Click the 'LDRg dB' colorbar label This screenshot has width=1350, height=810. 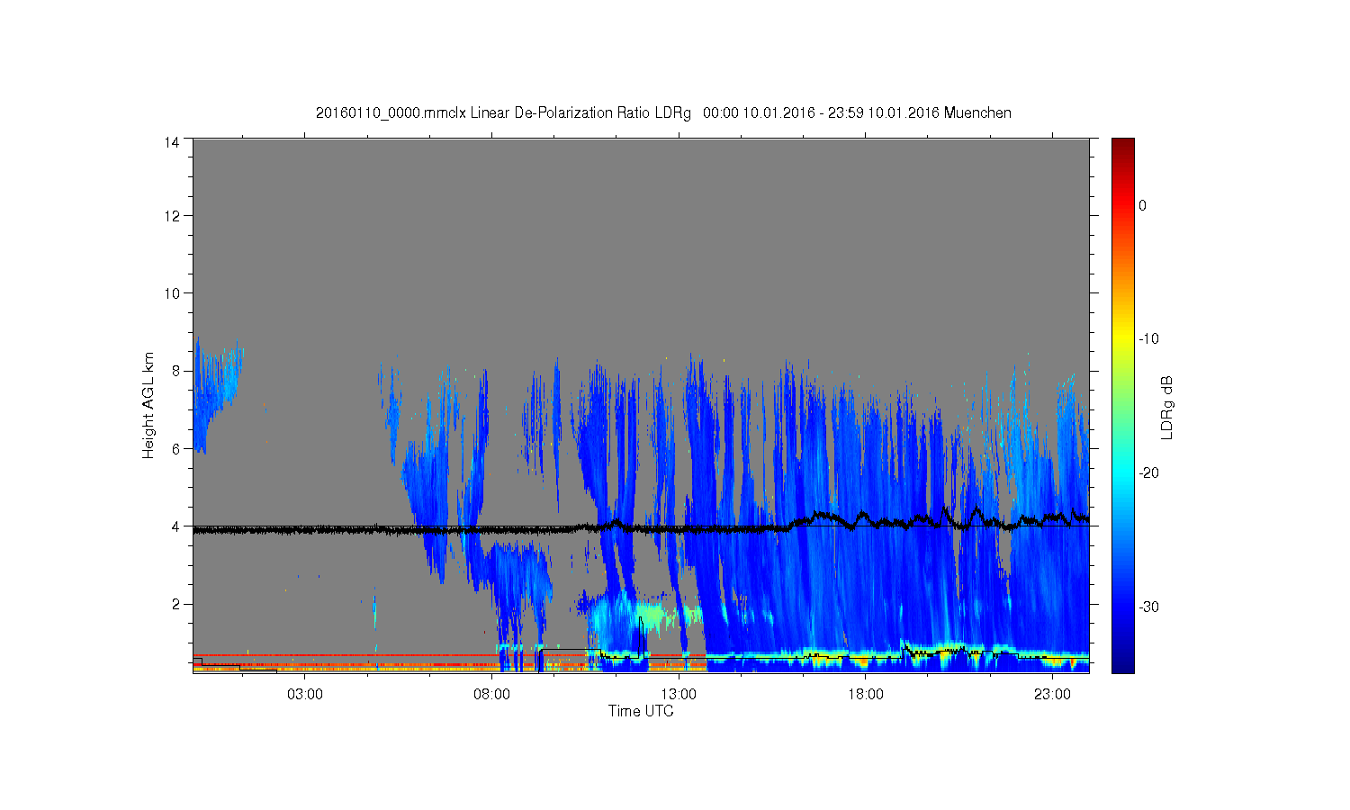tap(1166, 408)
